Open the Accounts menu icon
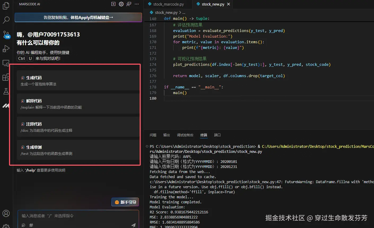 [x=6, y=213]
